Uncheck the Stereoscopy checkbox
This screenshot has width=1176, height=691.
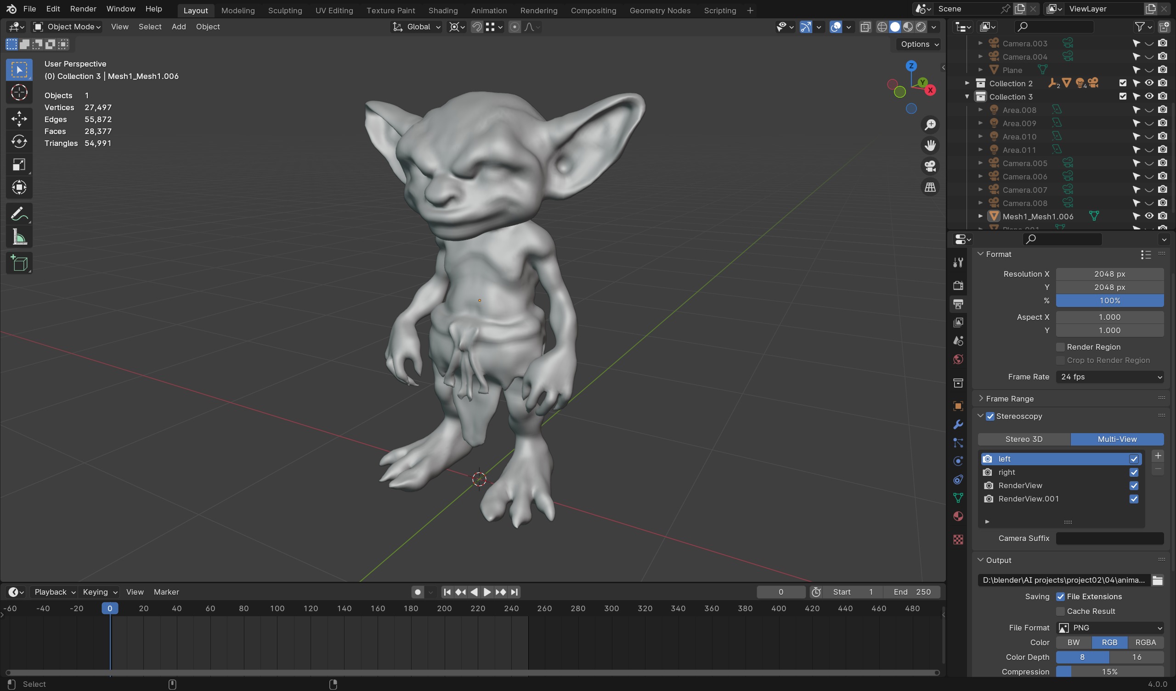(990, 416)
